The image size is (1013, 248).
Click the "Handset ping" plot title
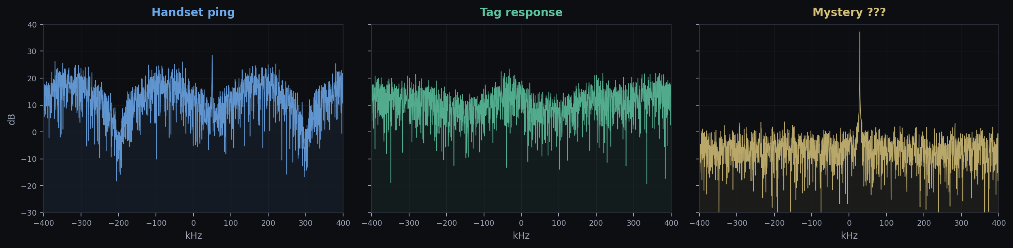193,13
